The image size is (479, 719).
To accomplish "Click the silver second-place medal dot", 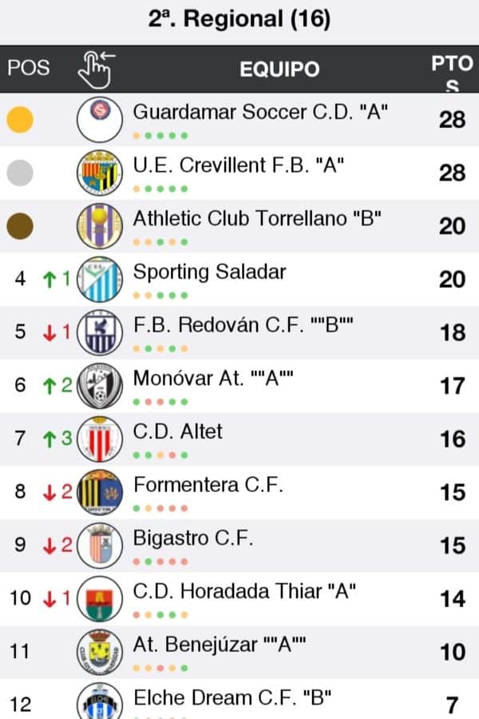I will pos(20,173).
